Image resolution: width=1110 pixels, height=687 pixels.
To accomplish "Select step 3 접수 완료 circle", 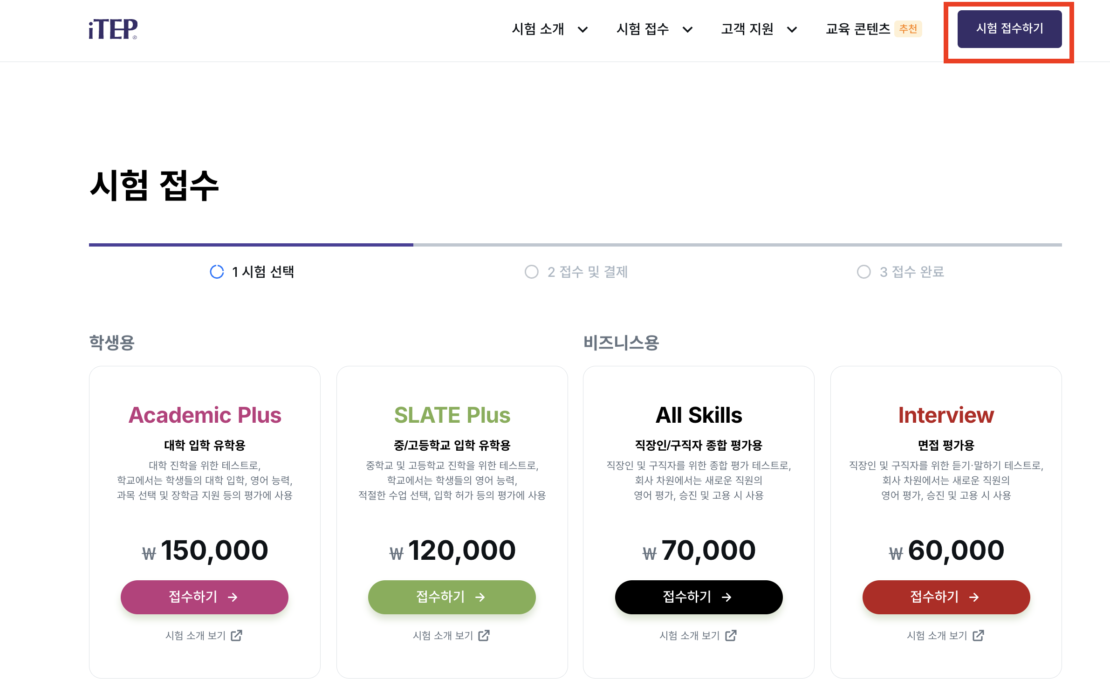I will (x=863, y=272).
